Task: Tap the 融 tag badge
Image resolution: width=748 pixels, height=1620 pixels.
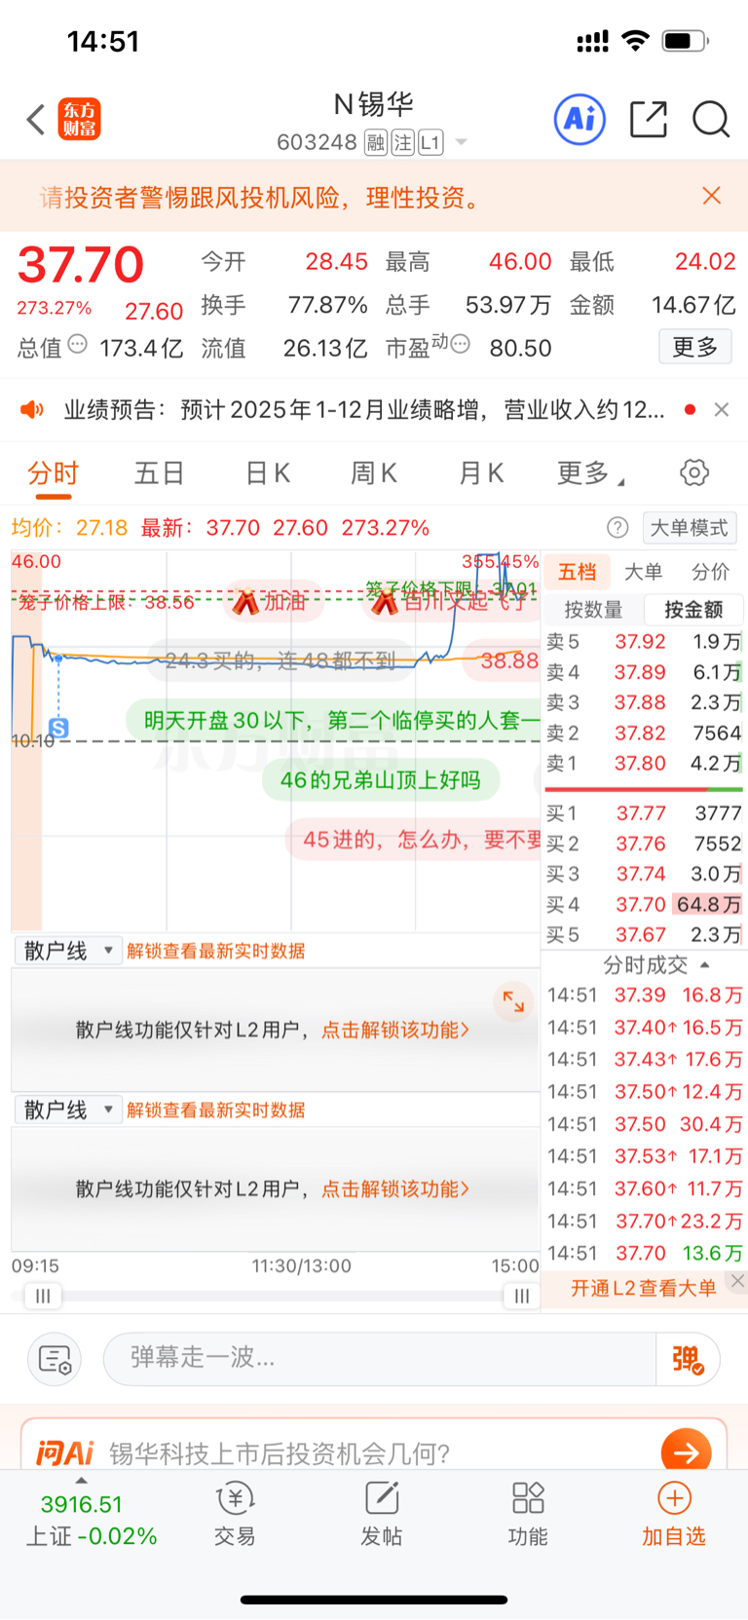Action: (x=376, y=142)
